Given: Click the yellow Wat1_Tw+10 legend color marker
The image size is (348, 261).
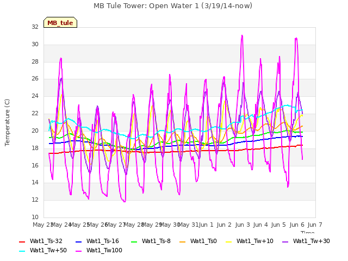Looking at the screenshot, I should [x=228, y=241].
